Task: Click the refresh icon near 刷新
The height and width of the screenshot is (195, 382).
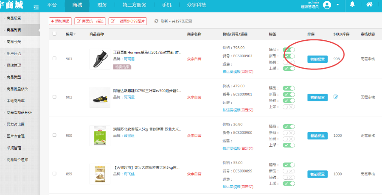Action: [x=156, y=21]
